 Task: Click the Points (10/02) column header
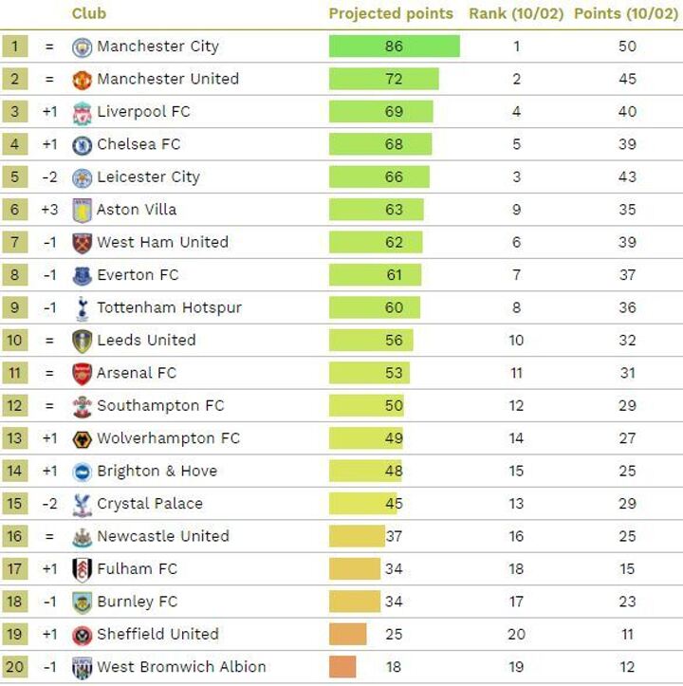pyautogui.click(x=626, y=13)
